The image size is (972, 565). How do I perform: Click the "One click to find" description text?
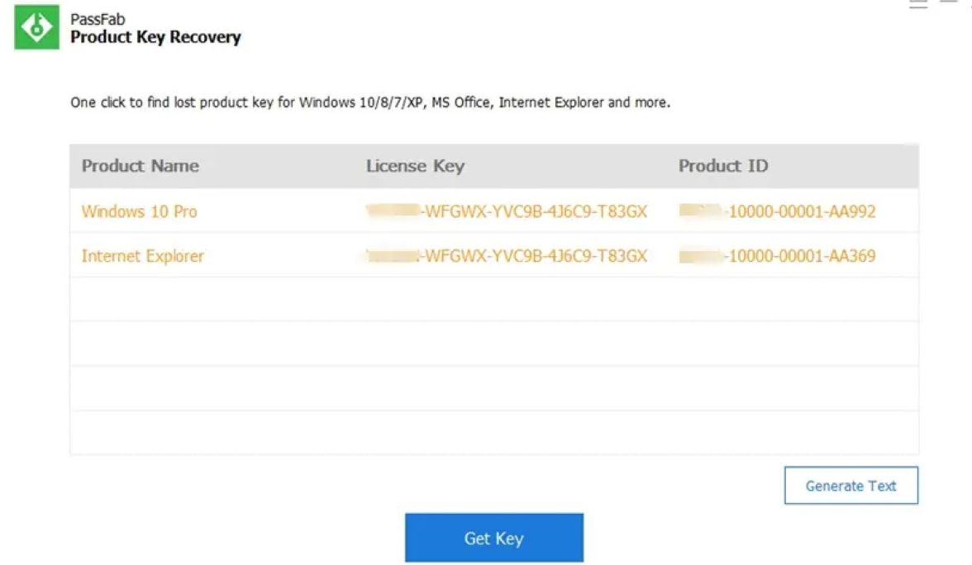click(370, 103)
